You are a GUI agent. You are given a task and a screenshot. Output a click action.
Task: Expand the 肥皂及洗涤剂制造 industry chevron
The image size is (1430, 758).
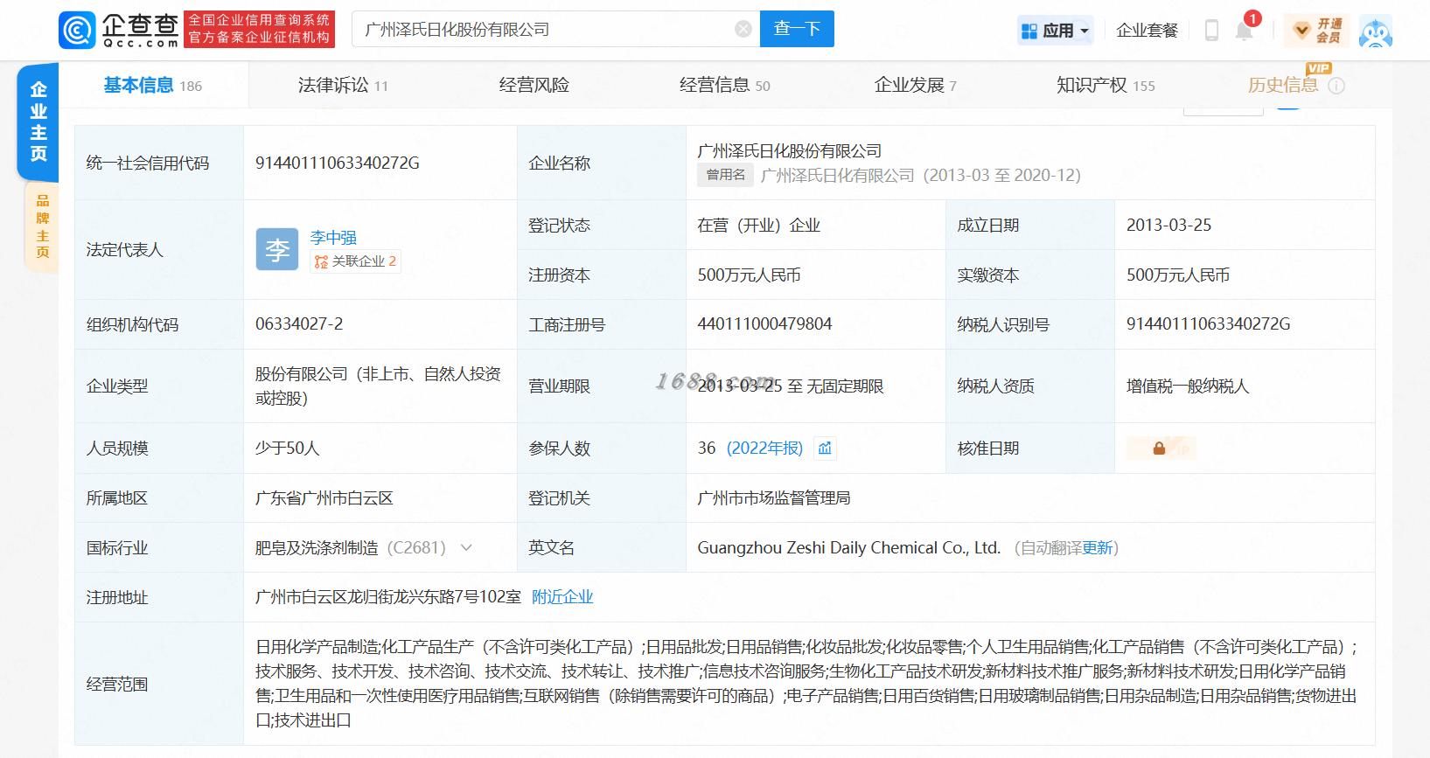pyautogui.click(x=466, y=548)
